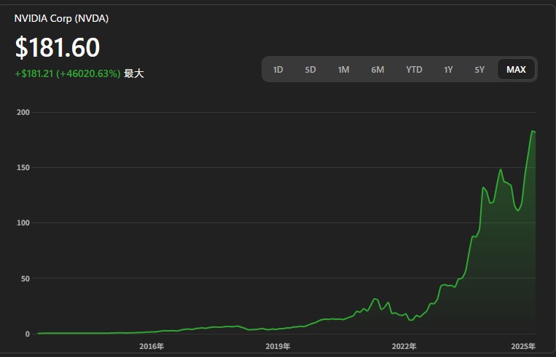Click the NVIDIA Corp (NVDA) title
Viewport: 556px width, 357px height.
pyautogui.click(x=61, y=18)
